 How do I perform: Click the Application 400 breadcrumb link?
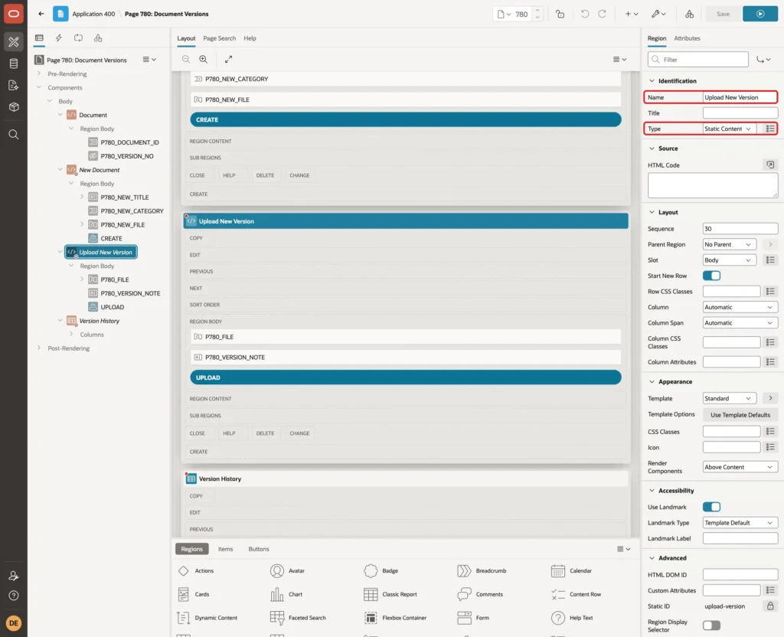pyautogui.click(x=93, y=14)
